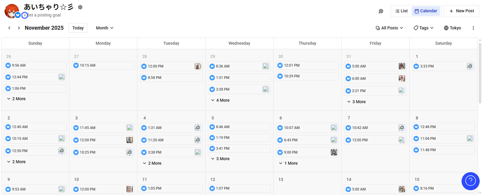
Task: Open the Month view dropdown
Action: [x=105, y=28]
